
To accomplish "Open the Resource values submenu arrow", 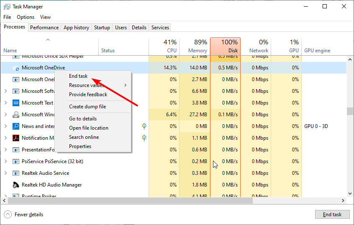I will [x=125, y=85].
